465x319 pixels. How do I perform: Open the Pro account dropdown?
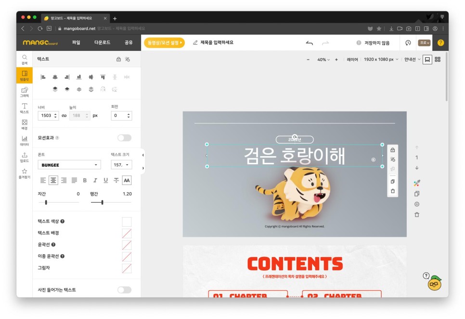pyautogui.click(x=424, y=43)
